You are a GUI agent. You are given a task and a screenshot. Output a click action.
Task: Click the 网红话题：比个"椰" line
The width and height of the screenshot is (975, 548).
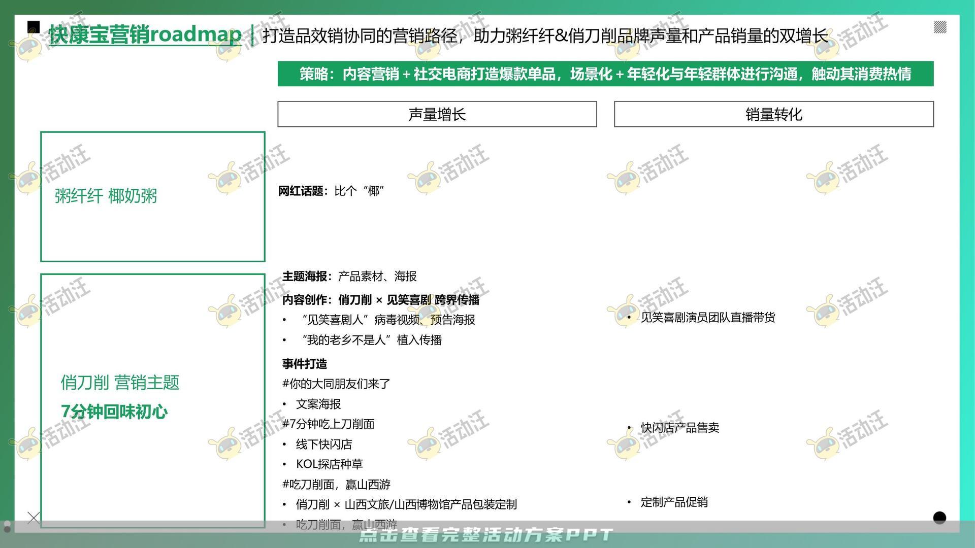tap(331, 191)
